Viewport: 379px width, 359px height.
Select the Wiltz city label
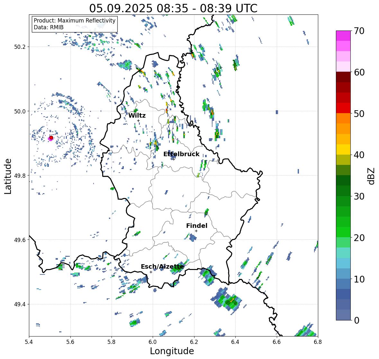click(137, 115)
